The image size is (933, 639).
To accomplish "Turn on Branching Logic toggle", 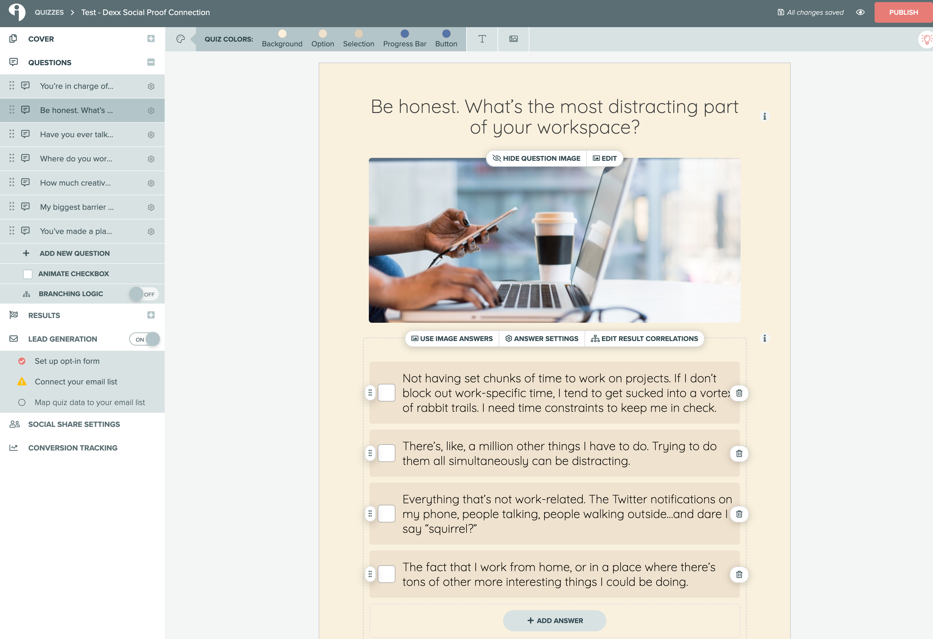I will [143, 294].
